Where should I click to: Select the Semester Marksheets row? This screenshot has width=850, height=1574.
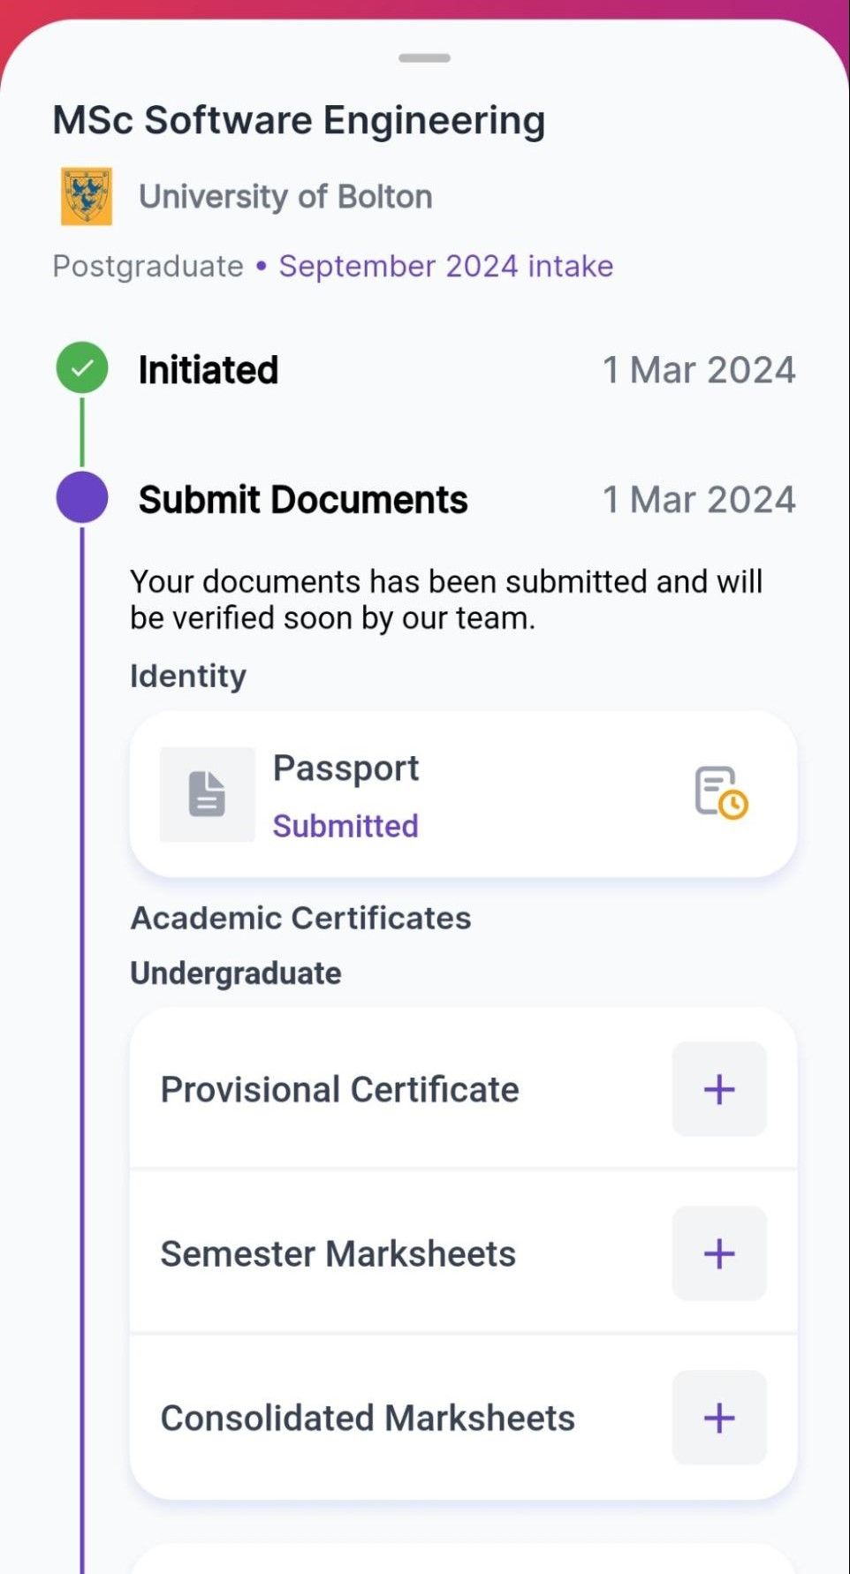click(463, 1253)
